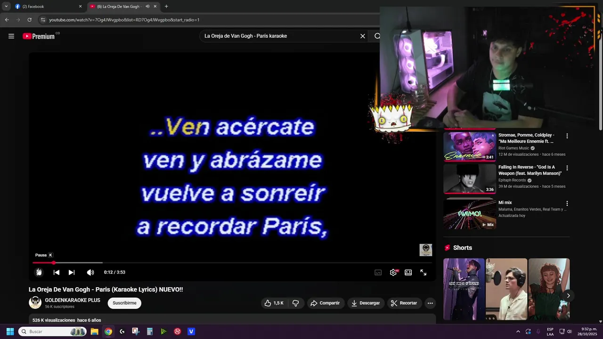The height and width of the screenshot is (339, 603).
Task: Open the first Short with the singer
Action: click(x=464, y=289)
